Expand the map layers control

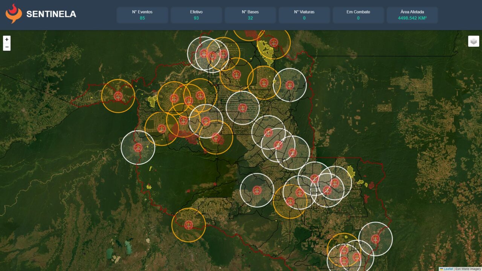(473, 41)
